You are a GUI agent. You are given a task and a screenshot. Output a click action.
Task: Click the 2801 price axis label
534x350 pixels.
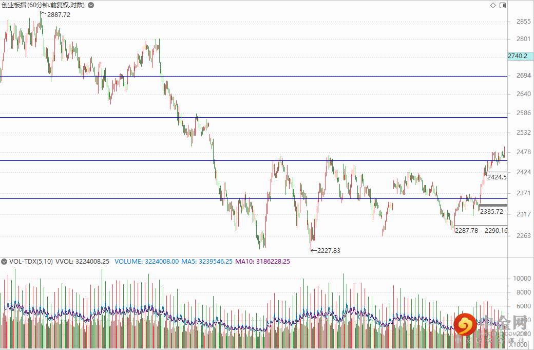pos(523,39)
